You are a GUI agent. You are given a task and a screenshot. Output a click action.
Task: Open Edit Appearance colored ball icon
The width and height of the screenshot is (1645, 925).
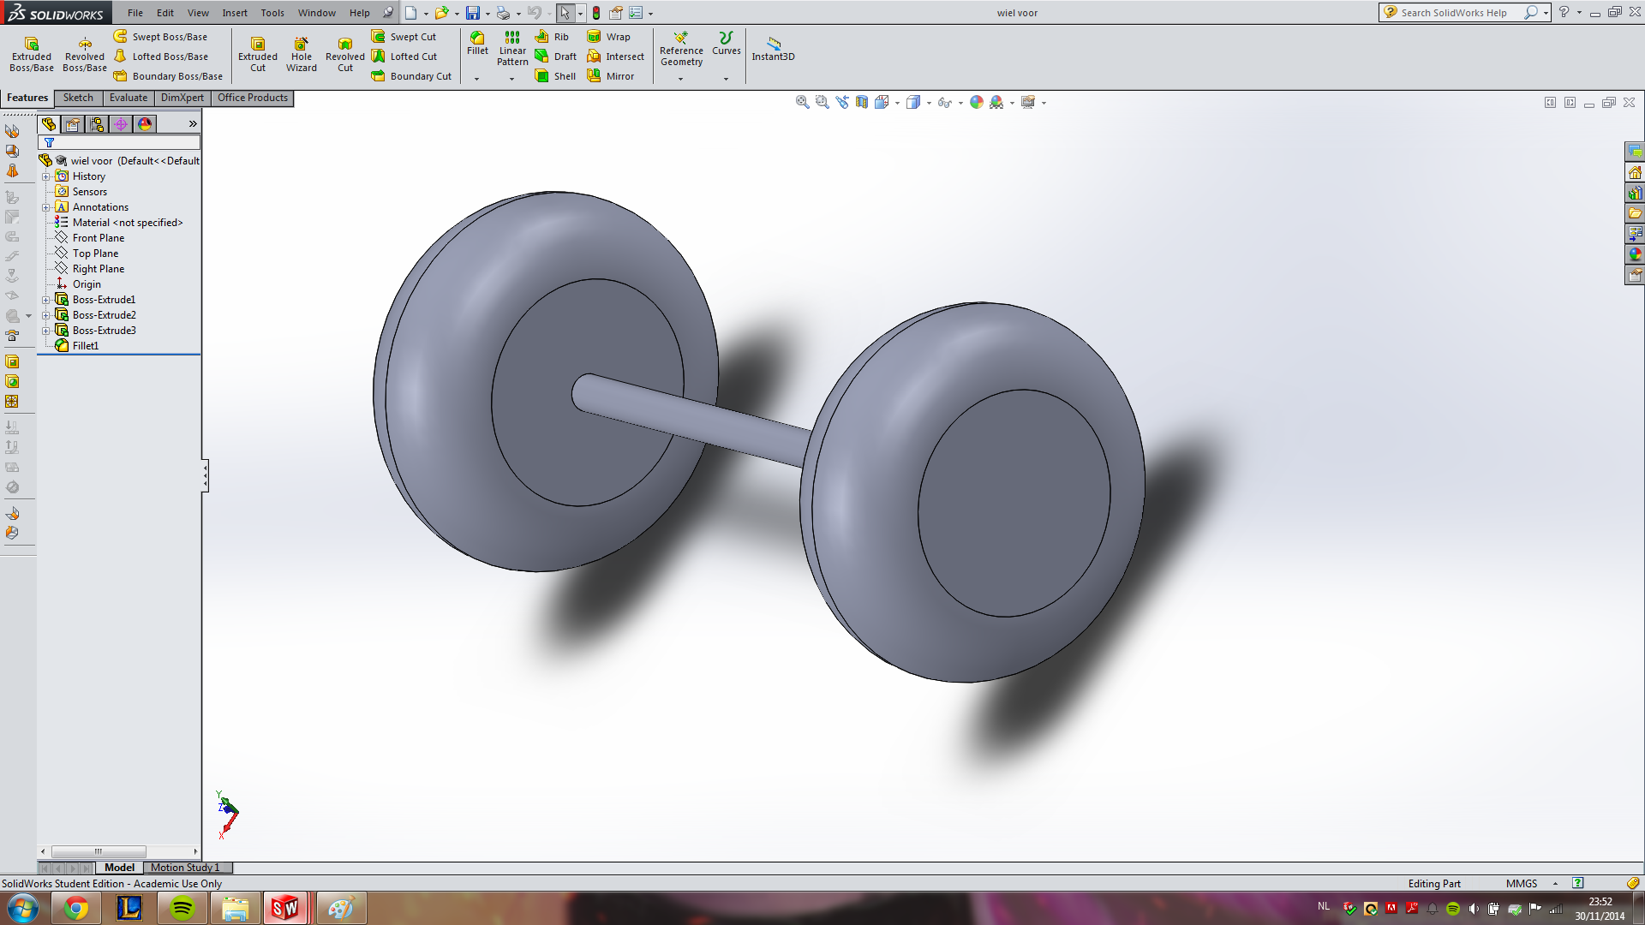977,101
